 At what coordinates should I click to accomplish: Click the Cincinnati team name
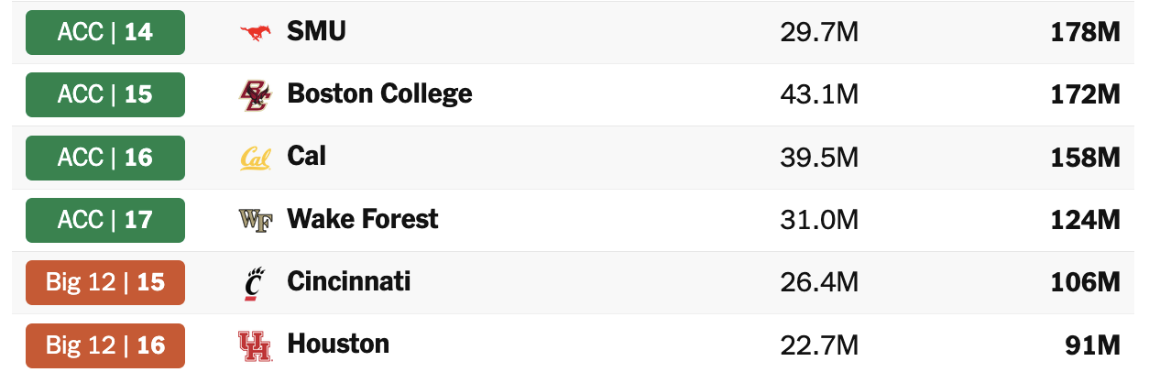348,281
